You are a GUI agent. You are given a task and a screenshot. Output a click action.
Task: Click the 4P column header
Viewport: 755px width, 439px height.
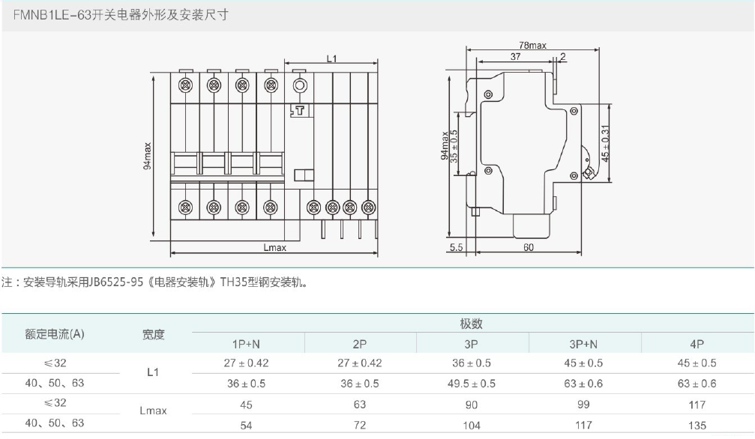tap(697, 344)
